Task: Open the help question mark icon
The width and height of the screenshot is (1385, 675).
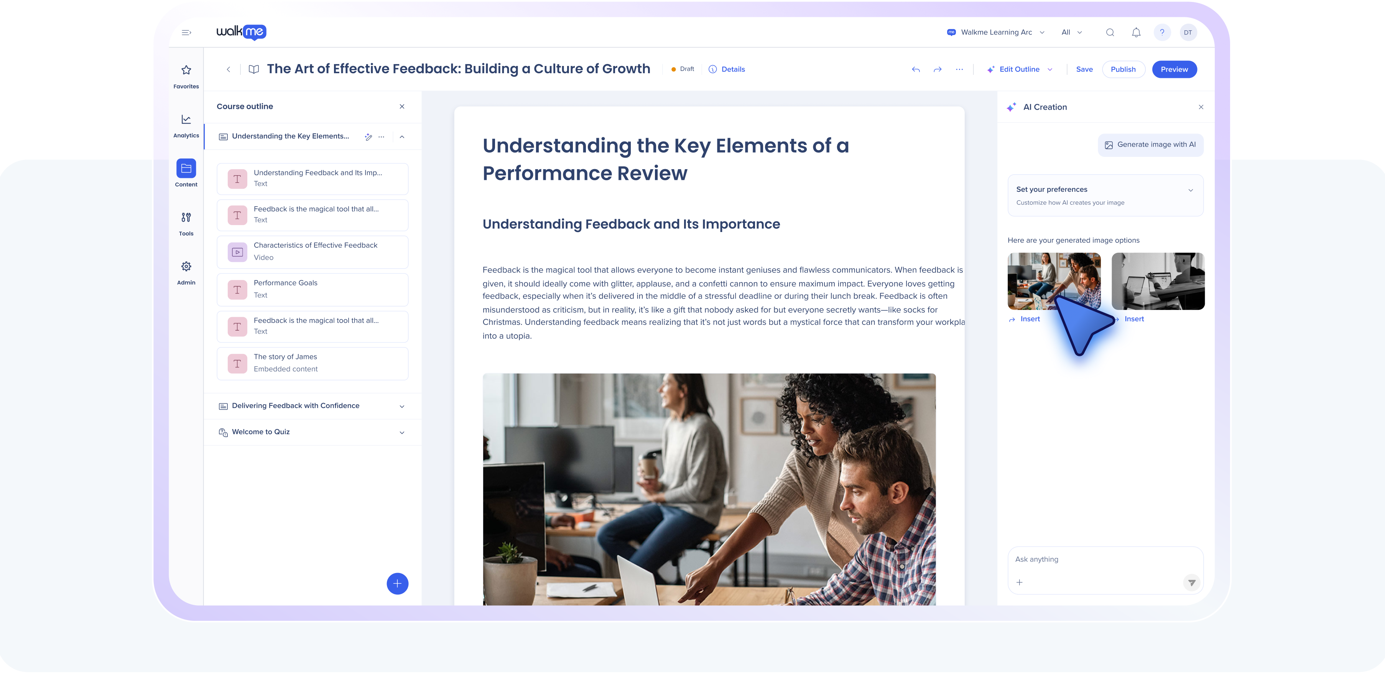Action: (x=1162, y=33)
